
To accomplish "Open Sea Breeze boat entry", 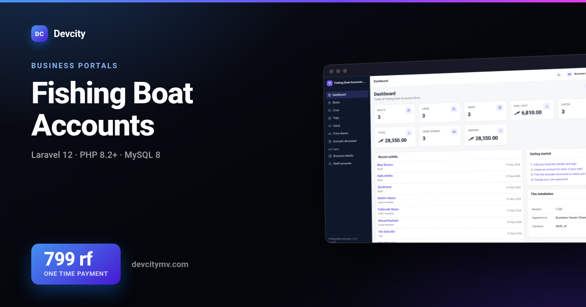I will pos(384,187).
